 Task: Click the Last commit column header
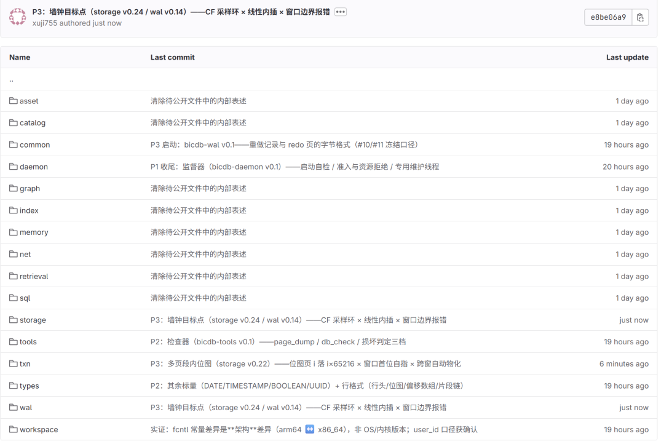click(x=172, y=57)
